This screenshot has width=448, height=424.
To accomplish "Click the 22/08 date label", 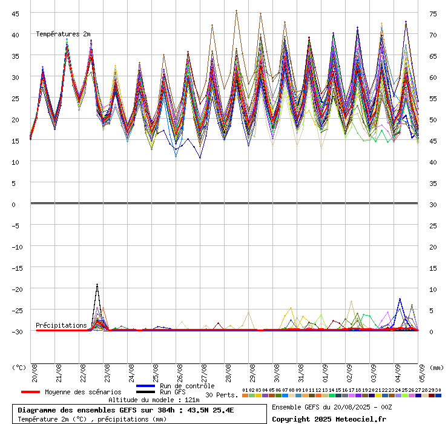I will 83,373.
